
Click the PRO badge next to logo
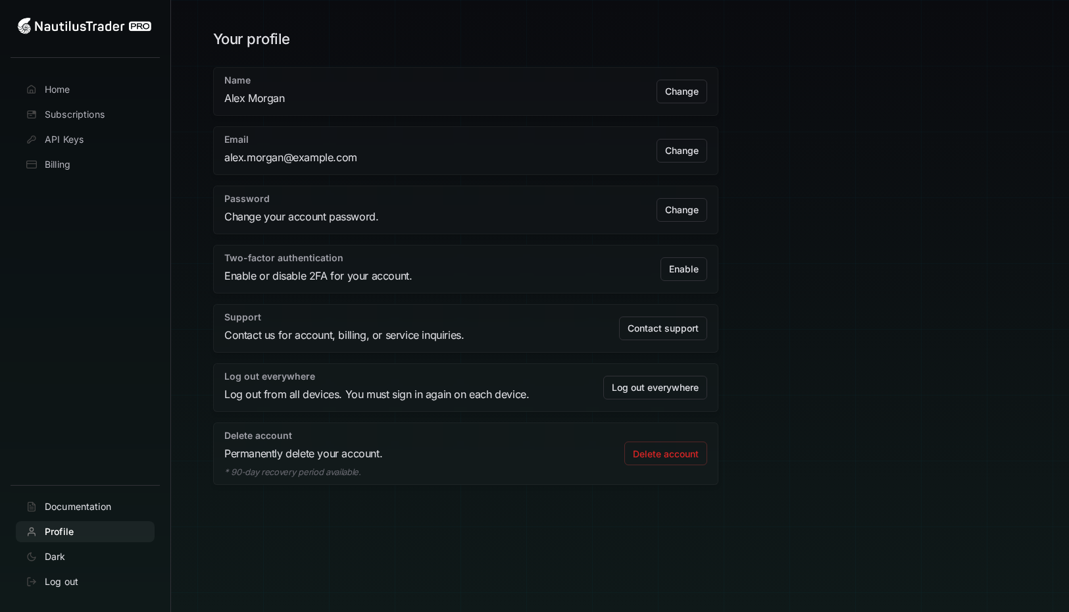(x=140, y=26)
